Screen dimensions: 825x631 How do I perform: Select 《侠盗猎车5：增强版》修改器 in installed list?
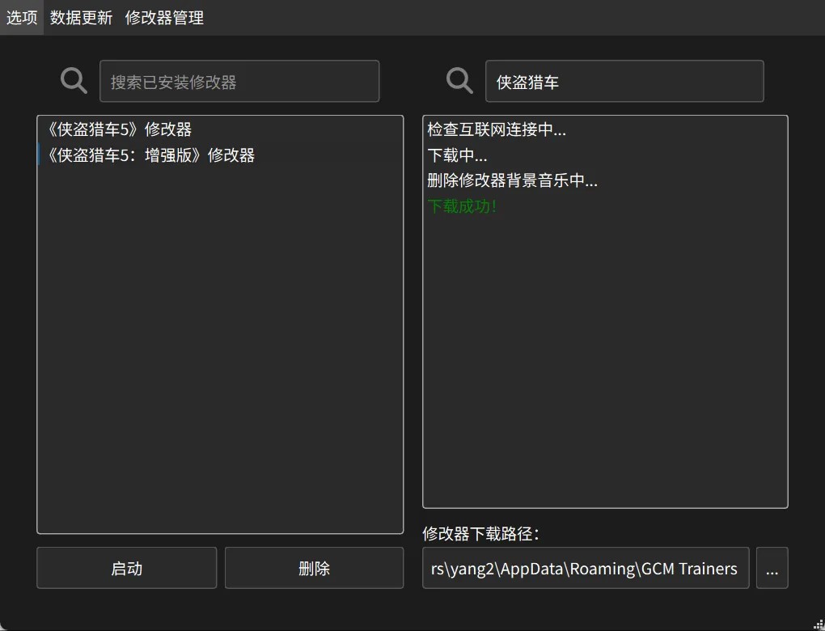point(220,155)
